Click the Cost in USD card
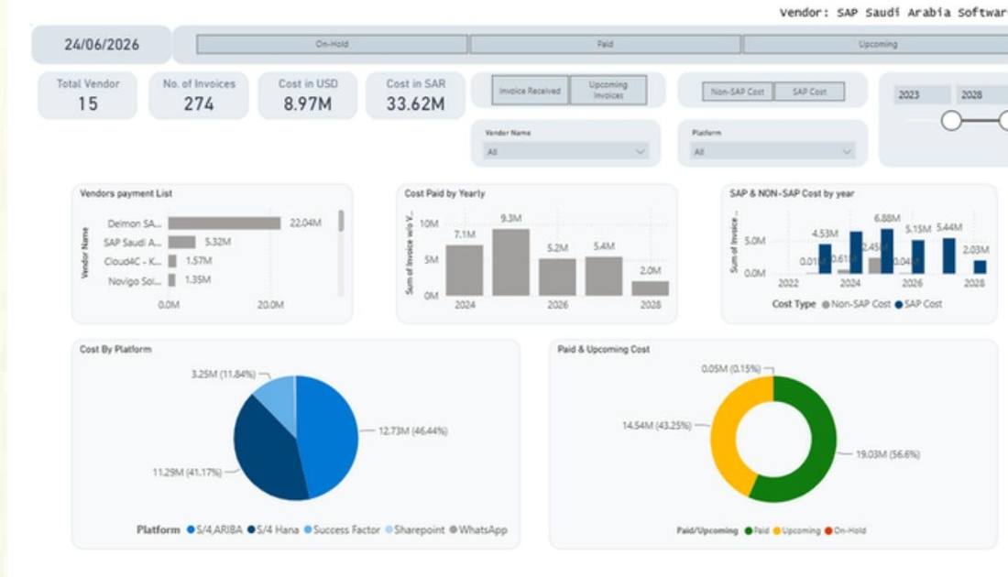1008x577 pixels. click(x=307, y=95)
